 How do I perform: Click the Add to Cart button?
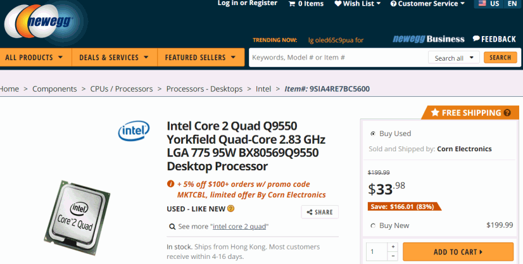[x=458, y=252]
